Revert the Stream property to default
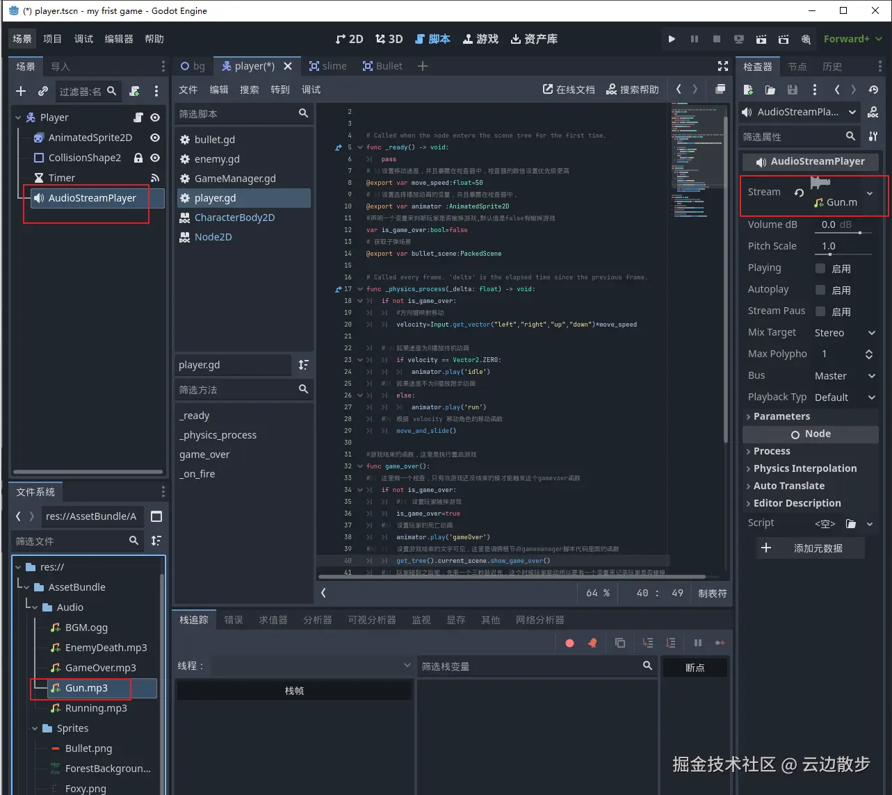Viewport: 892px width, 795px height. tap(800, 192)
